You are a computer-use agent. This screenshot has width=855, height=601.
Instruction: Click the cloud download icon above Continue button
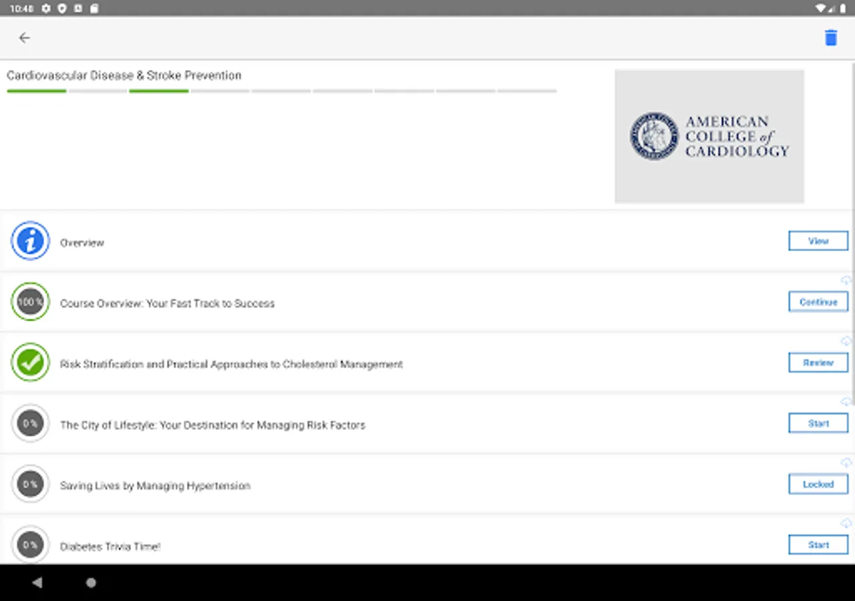(846, 280)
